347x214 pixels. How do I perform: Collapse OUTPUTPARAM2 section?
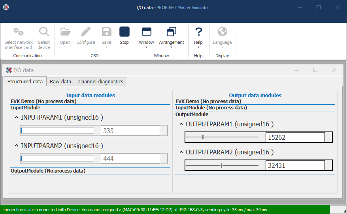click(x=181, y=152)
